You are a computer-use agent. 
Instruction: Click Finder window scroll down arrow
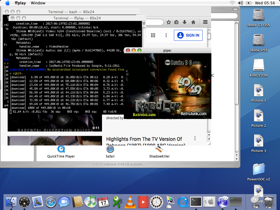point(237,159)
